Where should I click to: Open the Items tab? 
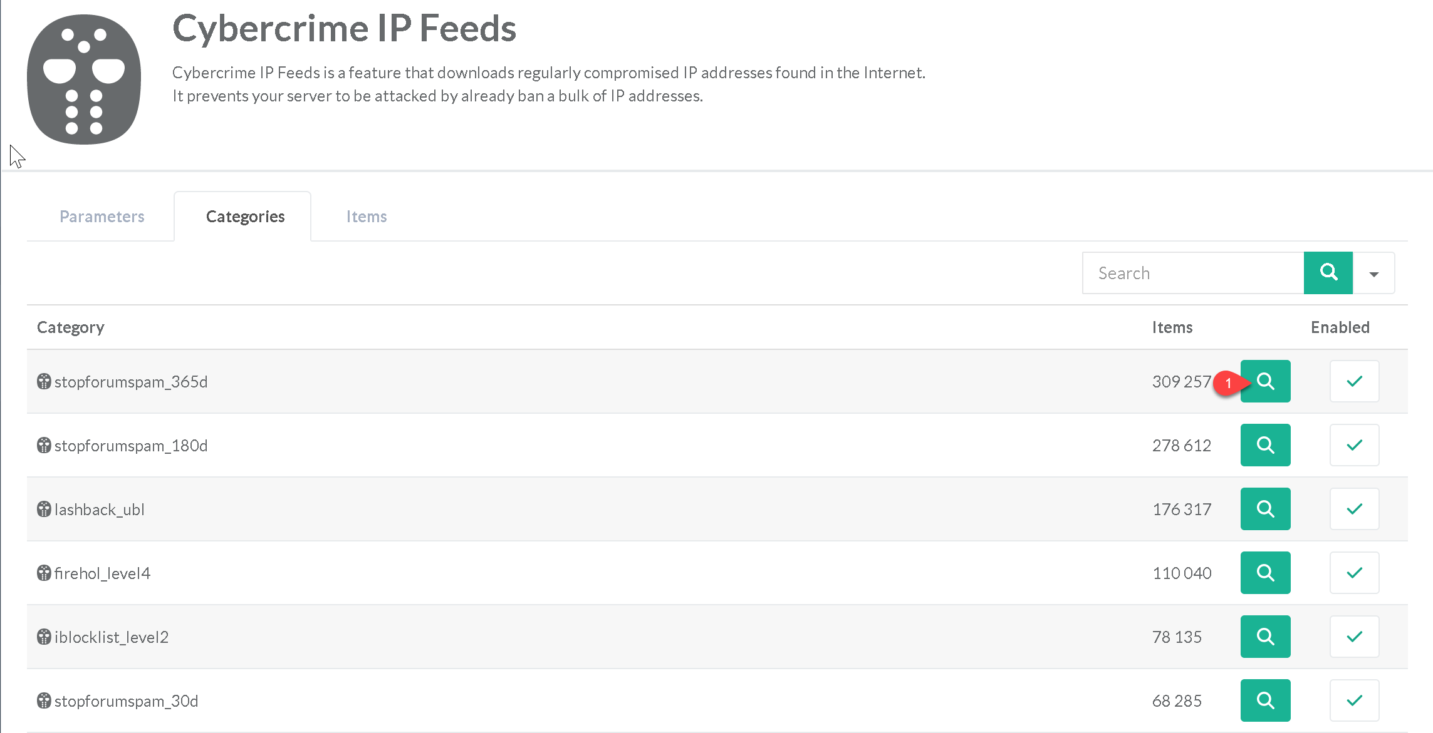click(367, 217)
